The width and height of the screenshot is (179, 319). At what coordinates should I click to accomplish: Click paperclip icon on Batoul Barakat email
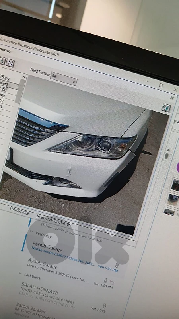click(104, 306)
